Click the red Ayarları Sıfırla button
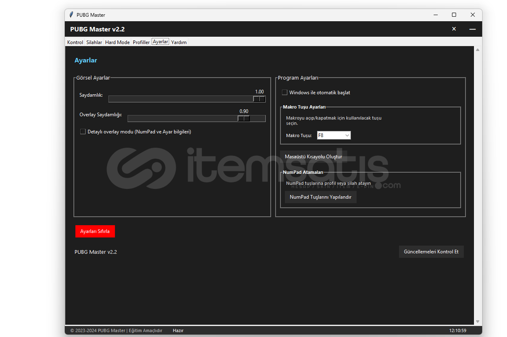 click(95, 231)
